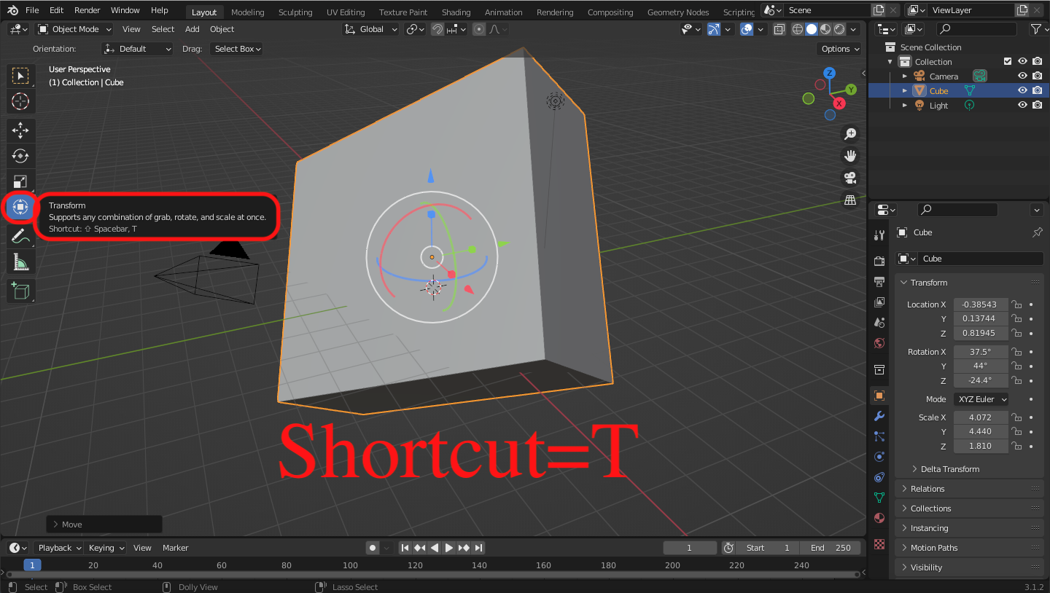Click the End frame 250 field
The image size is (1050, 593).
click(831, 548)
